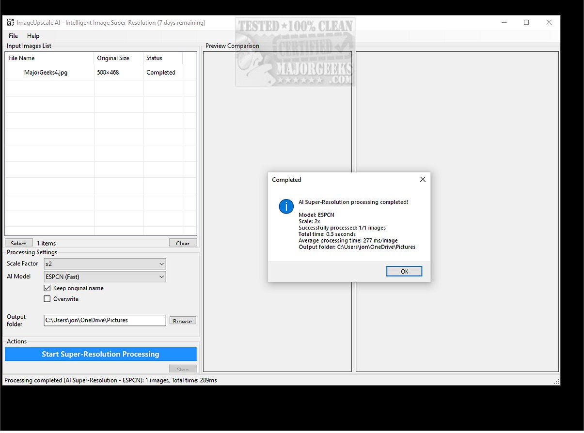This screenshot has height=433, width=584.
Task: Click the File Name column header
Action: [x=49, y=58]
